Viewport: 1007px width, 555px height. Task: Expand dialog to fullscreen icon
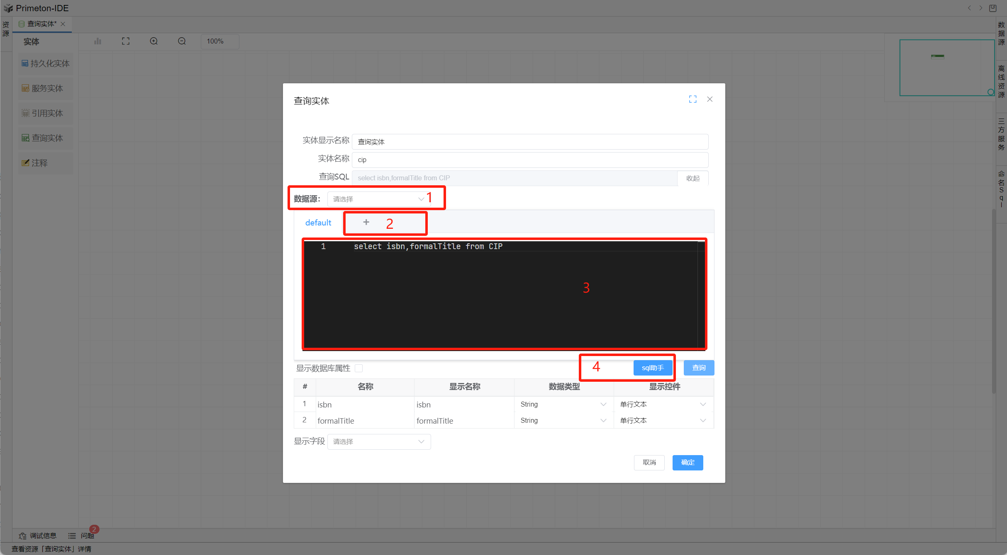(692, 99)
